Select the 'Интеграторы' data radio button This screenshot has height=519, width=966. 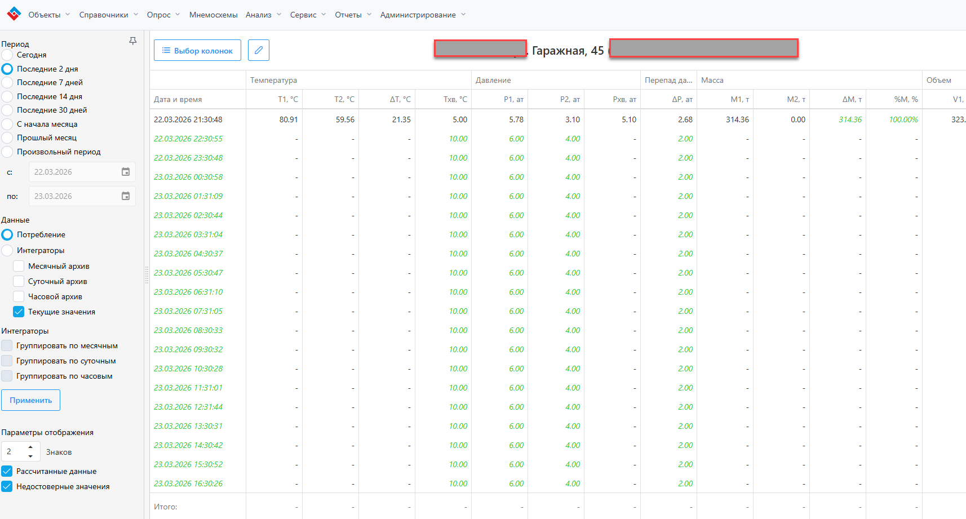tap(7, 250)
